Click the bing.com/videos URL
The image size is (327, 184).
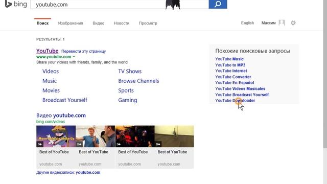[x=51, y=122]
